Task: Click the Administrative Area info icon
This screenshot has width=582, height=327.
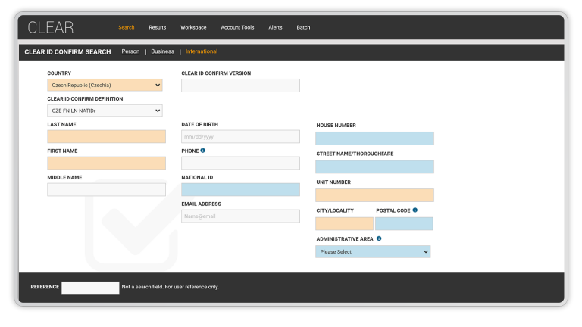Action: (379, 238)
